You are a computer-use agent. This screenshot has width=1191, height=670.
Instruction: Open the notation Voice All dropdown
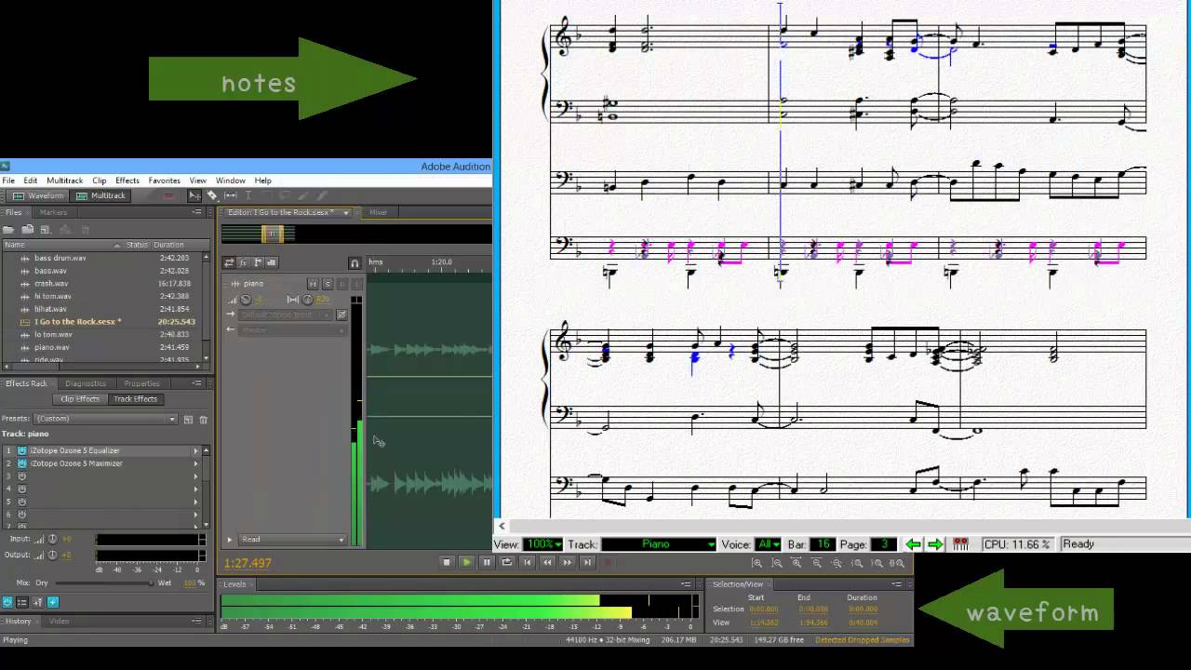[x=769, y=544]
